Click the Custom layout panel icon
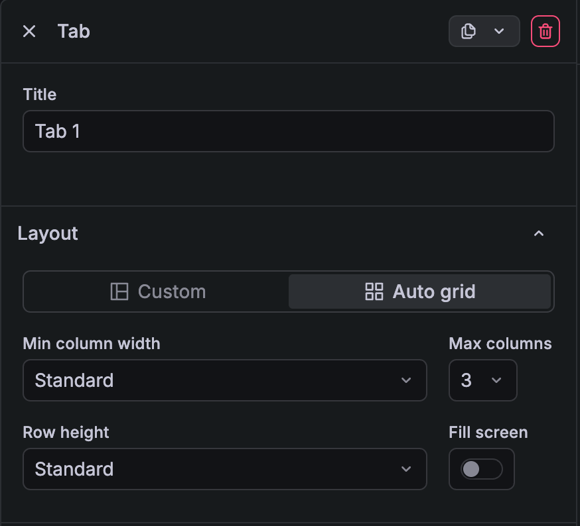This screenshot has height=526, width=580. [x=119, y=291]
